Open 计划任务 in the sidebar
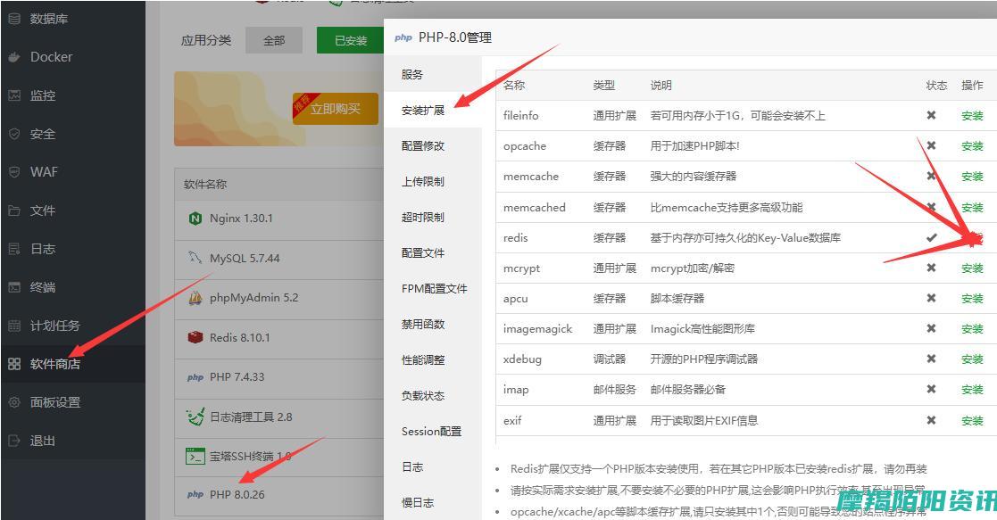 tap(55, 326)
